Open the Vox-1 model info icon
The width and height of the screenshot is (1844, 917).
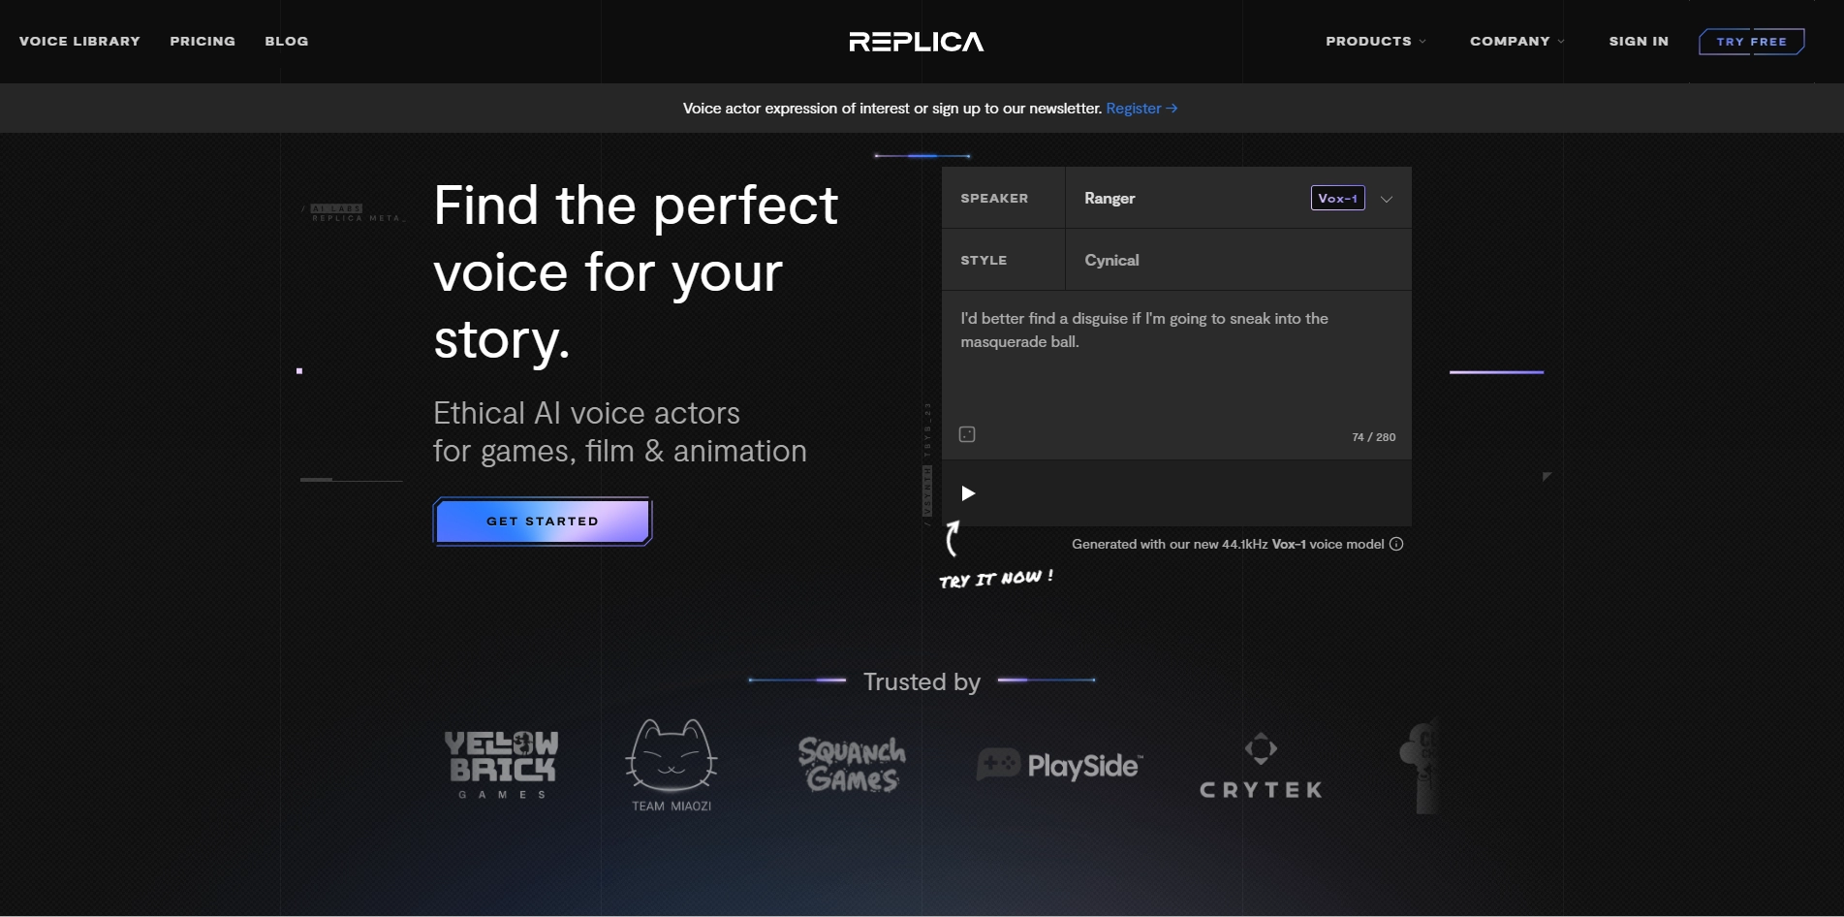(1396, 544)
